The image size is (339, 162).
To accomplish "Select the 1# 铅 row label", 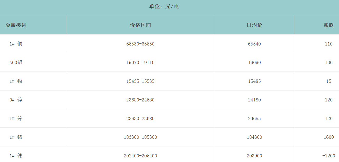I will pyautogui.click(x=16, y=81).
